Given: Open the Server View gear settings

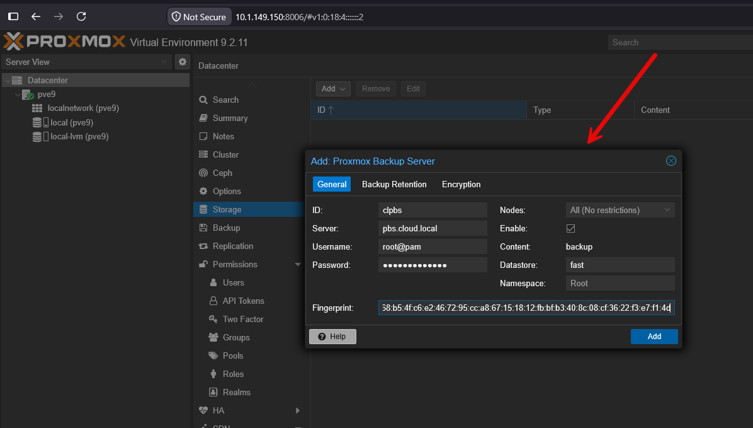Looking at the screenshot, I should click(183, 62).
